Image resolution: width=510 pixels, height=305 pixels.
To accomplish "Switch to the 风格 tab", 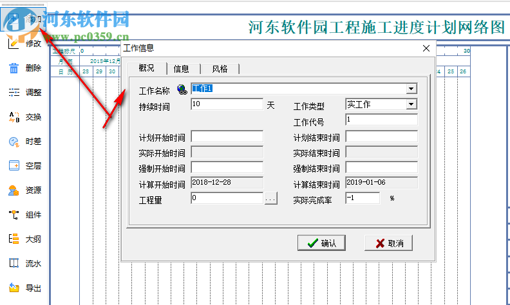I will click(220, 69).
